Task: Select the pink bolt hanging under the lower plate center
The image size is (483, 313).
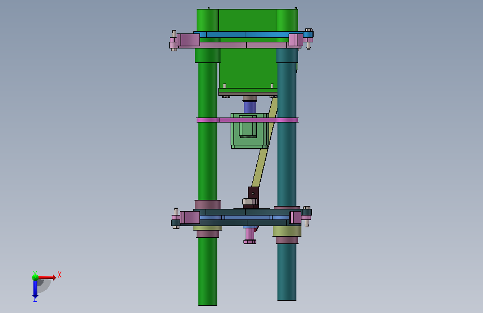Action: pos(250,236)
